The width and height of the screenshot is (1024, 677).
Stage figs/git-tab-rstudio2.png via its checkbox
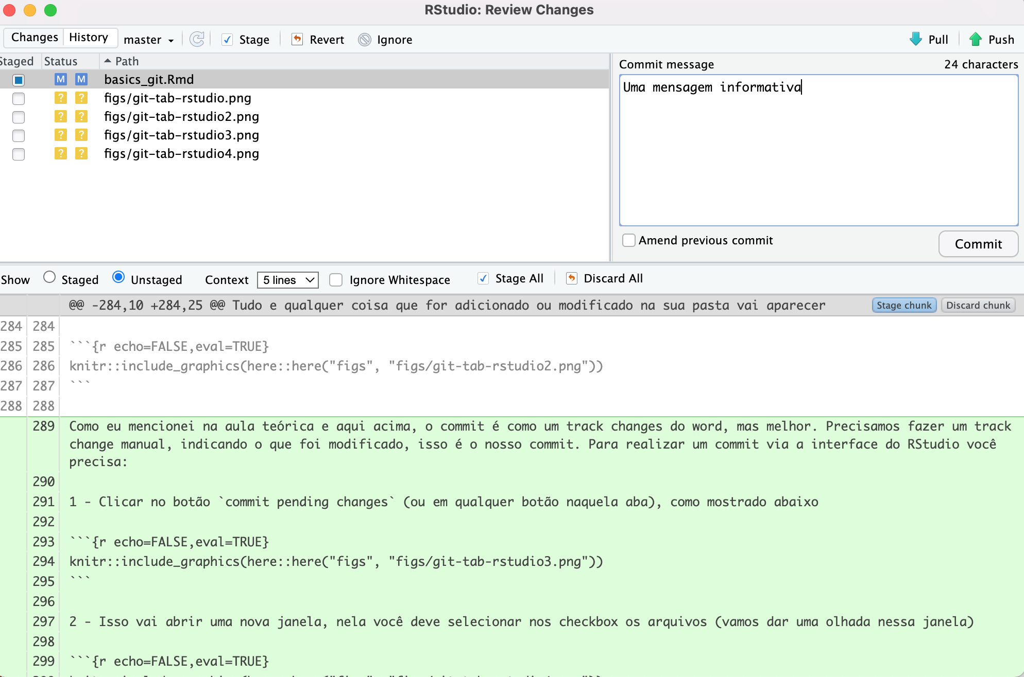click(x=19, y=117)
